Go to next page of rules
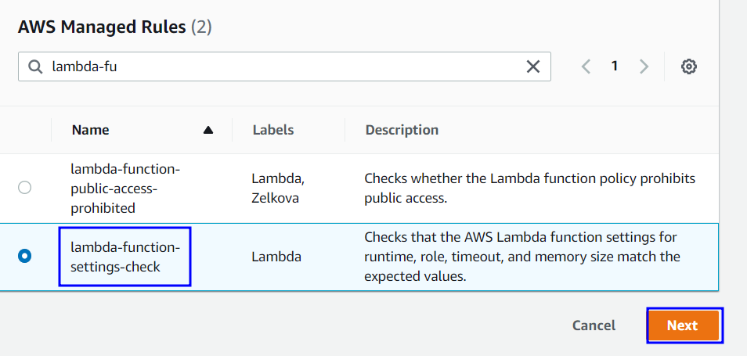This screenshot has height=356, width=747. tap(644, 67)
